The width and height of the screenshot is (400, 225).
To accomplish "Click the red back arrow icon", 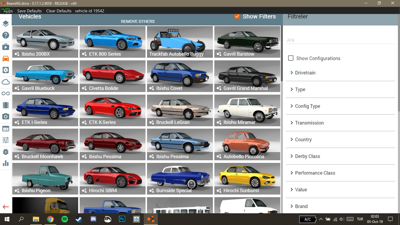I will 6,207.
